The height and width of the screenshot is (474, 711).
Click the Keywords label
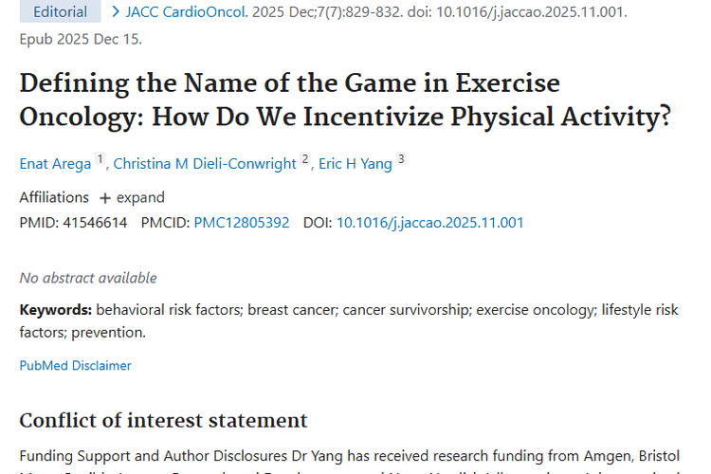56,310
